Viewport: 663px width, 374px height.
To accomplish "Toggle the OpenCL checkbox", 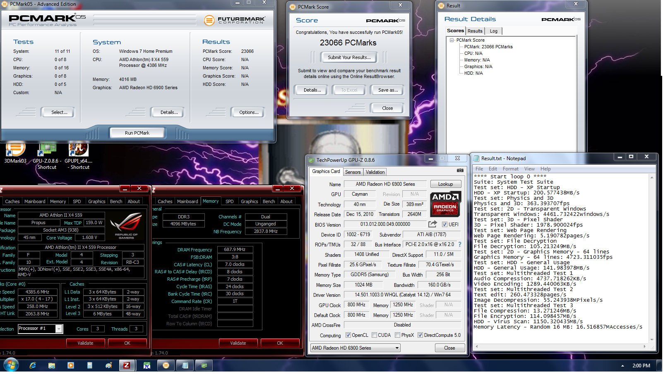I will [348, 335].
